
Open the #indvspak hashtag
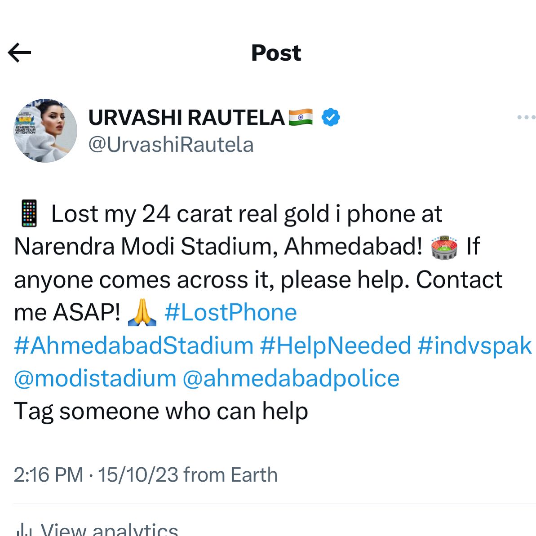tap(474, 345)
